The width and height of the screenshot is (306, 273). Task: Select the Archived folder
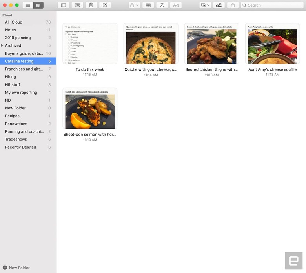click(x=28, y=45)
